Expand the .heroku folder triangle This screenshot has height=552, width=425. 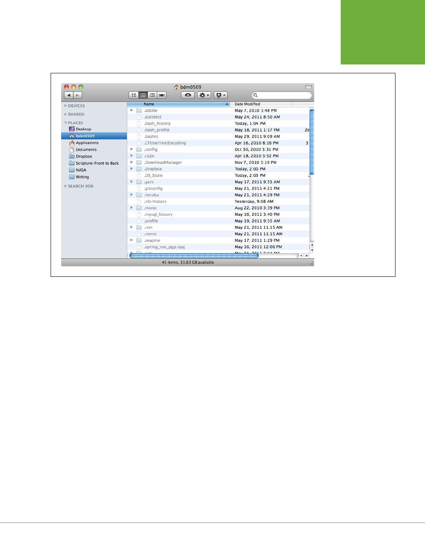[x=132, y=195]
